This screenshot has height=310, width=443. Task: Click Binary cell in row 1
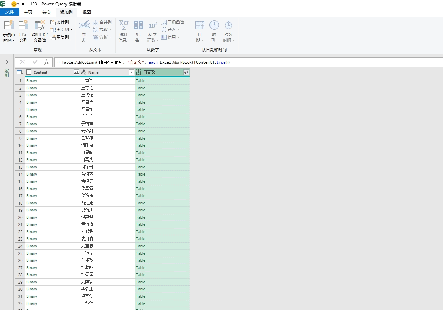pos(52,81)
